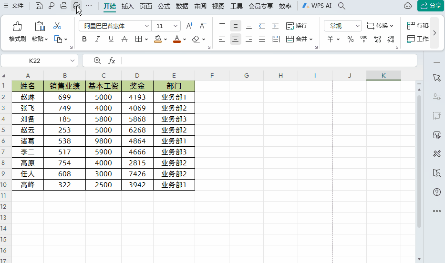The height and width of the screenshot is (263, 445).
Task: Open the 公式 (Formulas) tab
Action: tap(164, 6)
